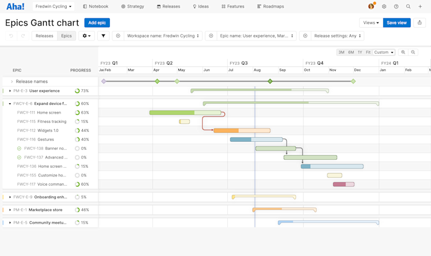Open Fredwin Cycling workspace dropdown
The height and width of the screenshot is (256, 431).
pyautogui.click(x=54, y=6)
